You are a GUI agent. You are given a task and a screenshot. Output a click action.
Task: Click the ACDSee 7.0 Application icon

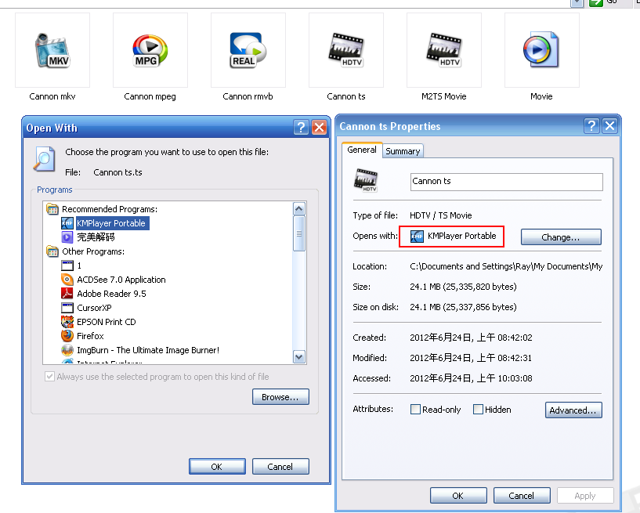(x=67, y=280)
